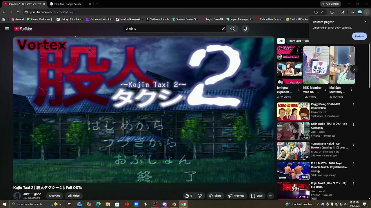
Task: Select the All filter chip
Action: [281, 41]
